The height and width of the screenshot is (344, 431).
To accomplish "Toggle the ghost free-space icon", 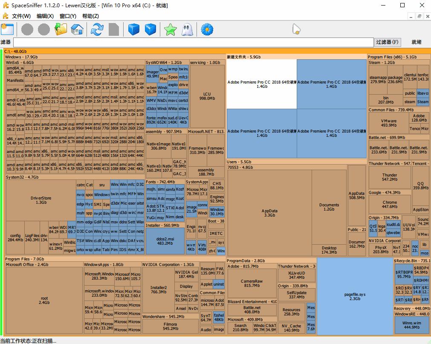I will tap(187, 29).
